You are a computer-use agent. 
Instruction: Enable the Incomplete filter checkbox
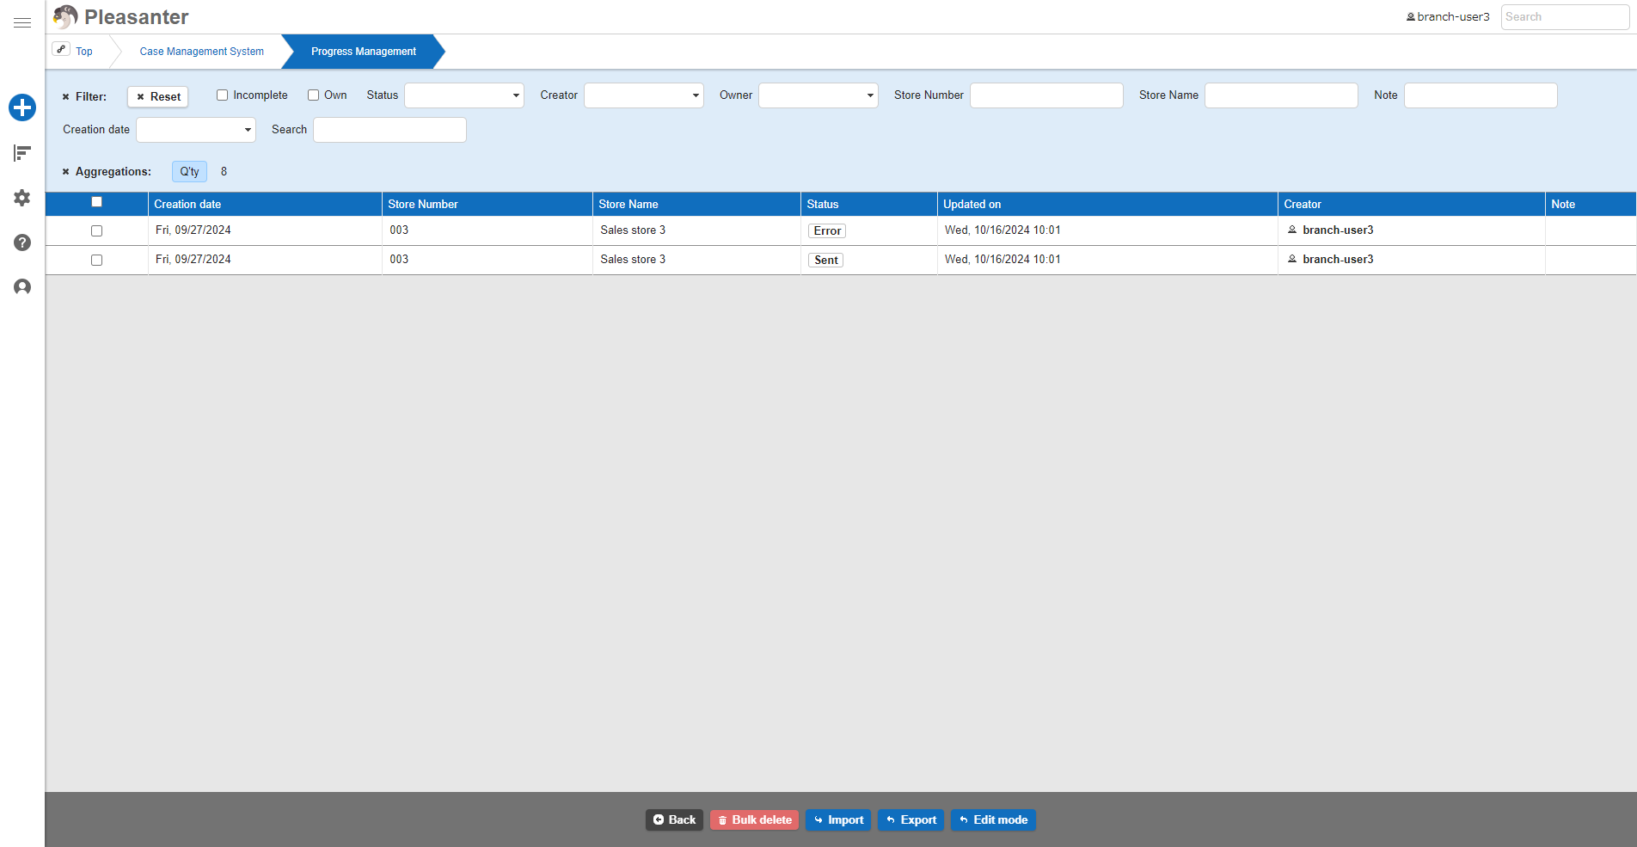[x=222, y=95]
